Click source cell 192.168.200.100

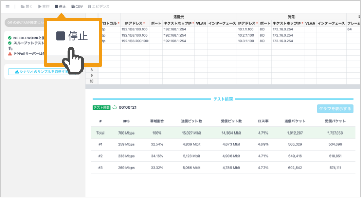pos(135,41)
